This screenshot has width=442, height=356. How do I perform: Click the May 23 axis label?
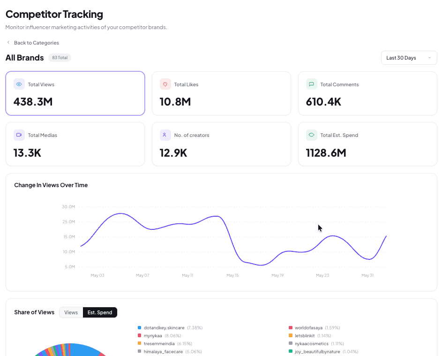click(x=322, y=275)
